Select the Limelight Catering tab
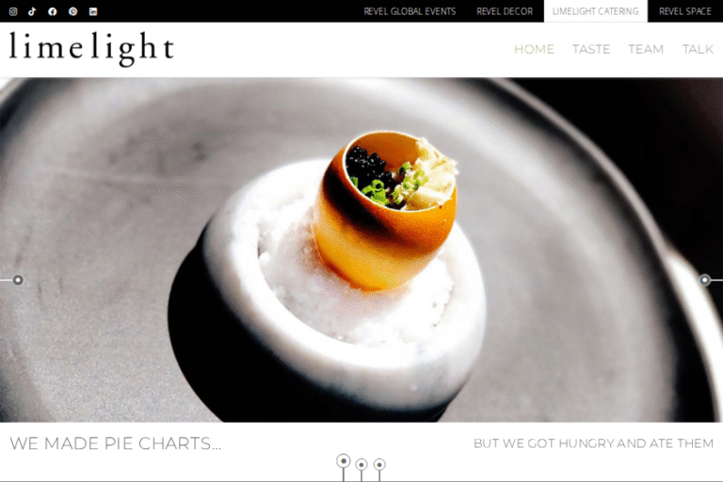 [x=596, y=11]
